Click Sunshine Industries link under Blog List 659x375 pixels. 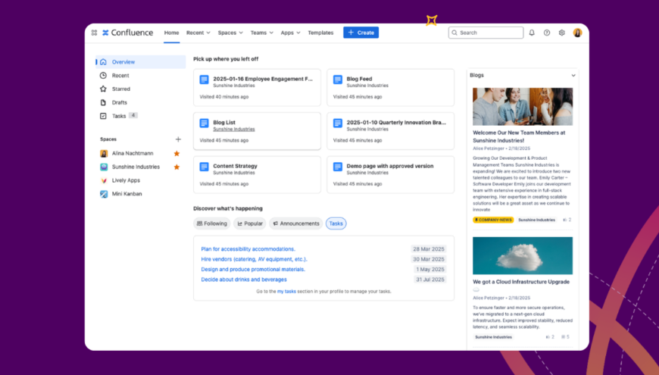(x=233, y=130)
